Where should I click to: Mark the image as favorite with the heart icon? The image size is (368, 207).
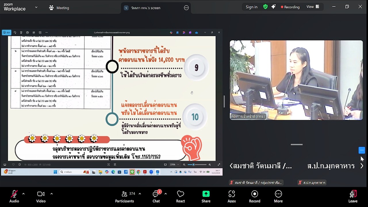coord(13,164)
